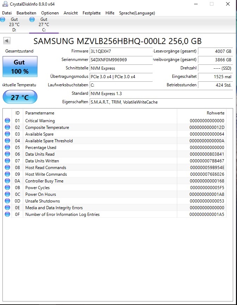The image size is (237, 305).
Task: Click the Eingeschaltet value 1525 mal
Action: coord(216,77)
